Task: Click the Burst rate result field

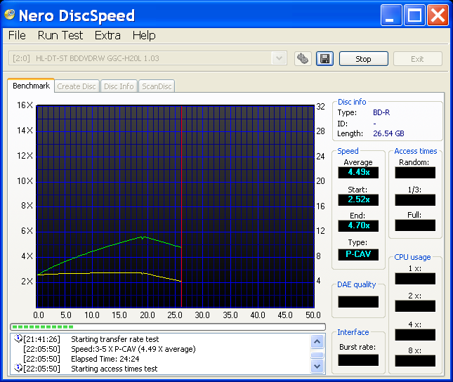Action: click(358, 360)
